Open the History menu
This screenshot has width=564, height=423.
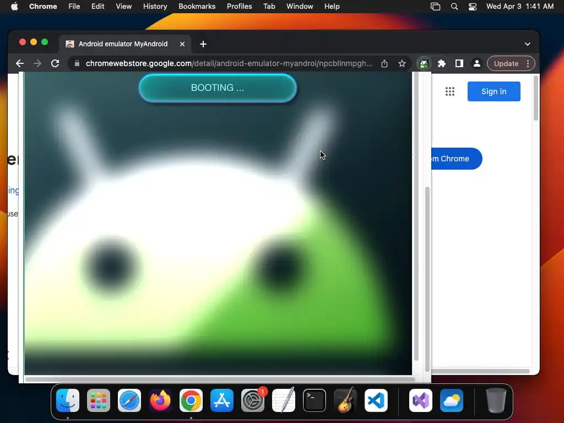(155, 7)
